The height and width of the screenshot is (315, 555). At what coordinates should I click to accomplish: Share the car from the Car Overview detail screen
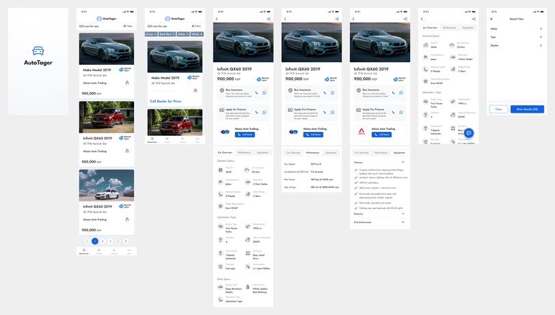pyautogui.click(x=269, y=19)
